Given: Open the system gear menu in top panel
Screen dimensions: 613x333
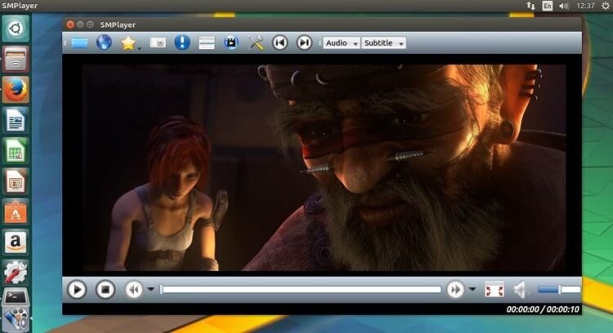Looking at the screenshot, I should click(605, 6).
